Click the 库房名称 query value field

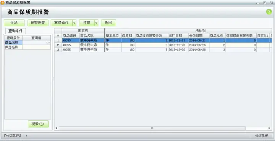[x=37, y=47]
